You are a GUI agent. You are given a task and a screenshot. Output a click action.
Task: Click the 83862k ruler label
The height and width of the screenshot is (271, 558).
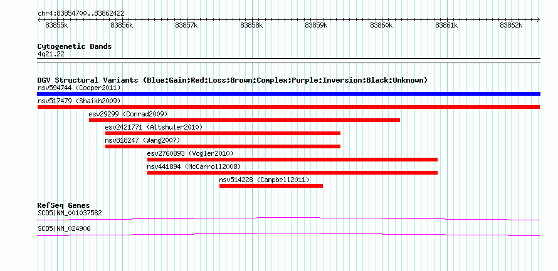click(511, 25)
